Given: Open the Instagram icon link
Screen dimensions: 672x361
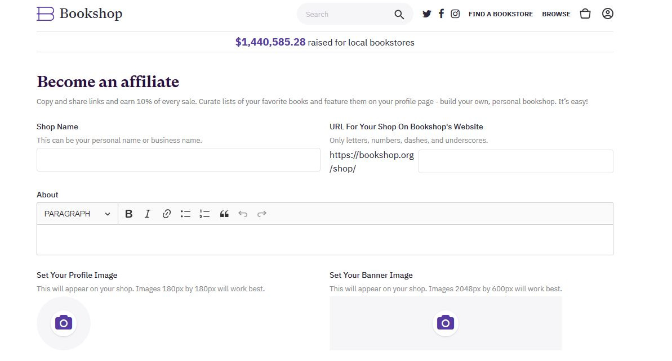Looking at the screenshot, I should pos(455,13).
